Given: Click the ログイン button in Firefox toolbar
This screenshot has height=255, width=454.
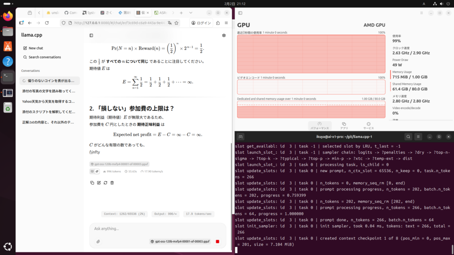Looking at the screenshot, I should 201,23.
